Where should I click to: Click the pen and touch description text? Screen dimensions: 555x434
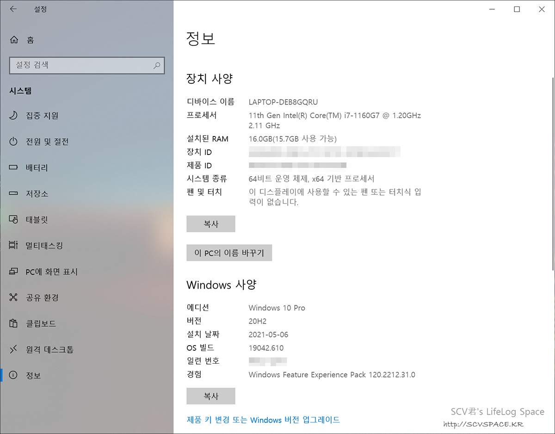pyautogui.click(x=335, y=197)
